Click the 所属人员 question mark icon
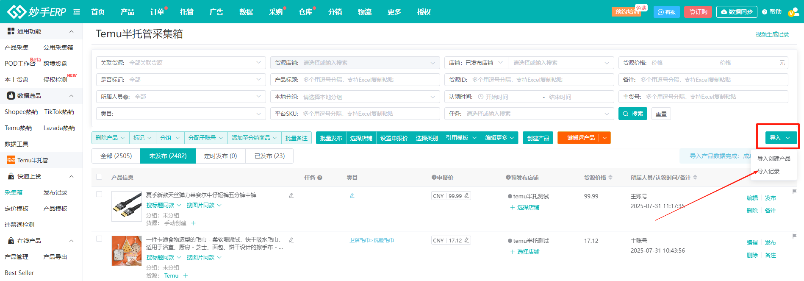 [x=126, y=97]
